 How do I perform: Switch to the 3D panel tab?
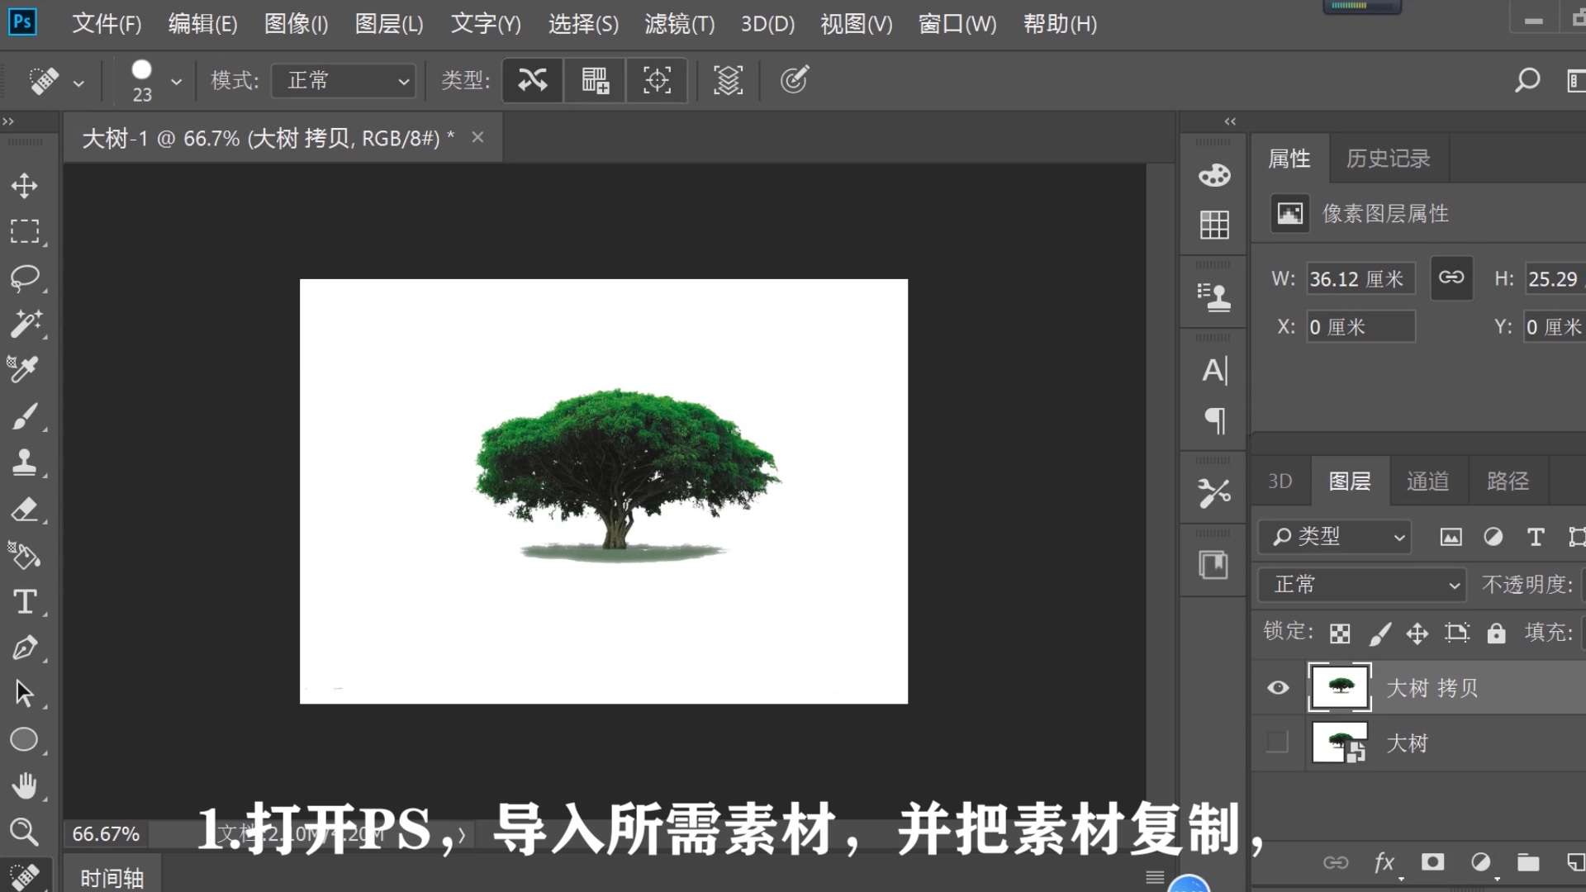(1280, 481)
